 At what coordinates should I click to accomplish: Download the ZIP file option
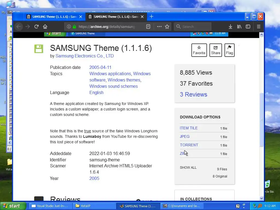pos(182,153)
